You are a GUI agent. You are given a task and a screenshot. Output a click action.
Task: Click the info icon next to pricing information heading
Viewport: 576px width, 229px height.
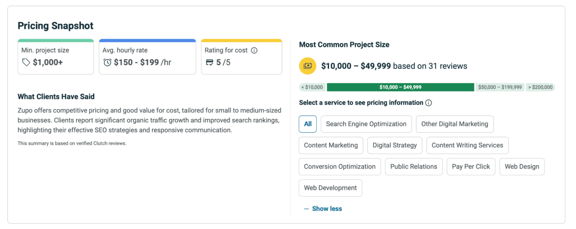[428, 103]
